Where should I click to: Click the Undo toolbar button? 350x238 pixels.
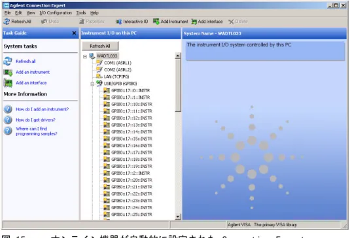click(x=50, y=22)
